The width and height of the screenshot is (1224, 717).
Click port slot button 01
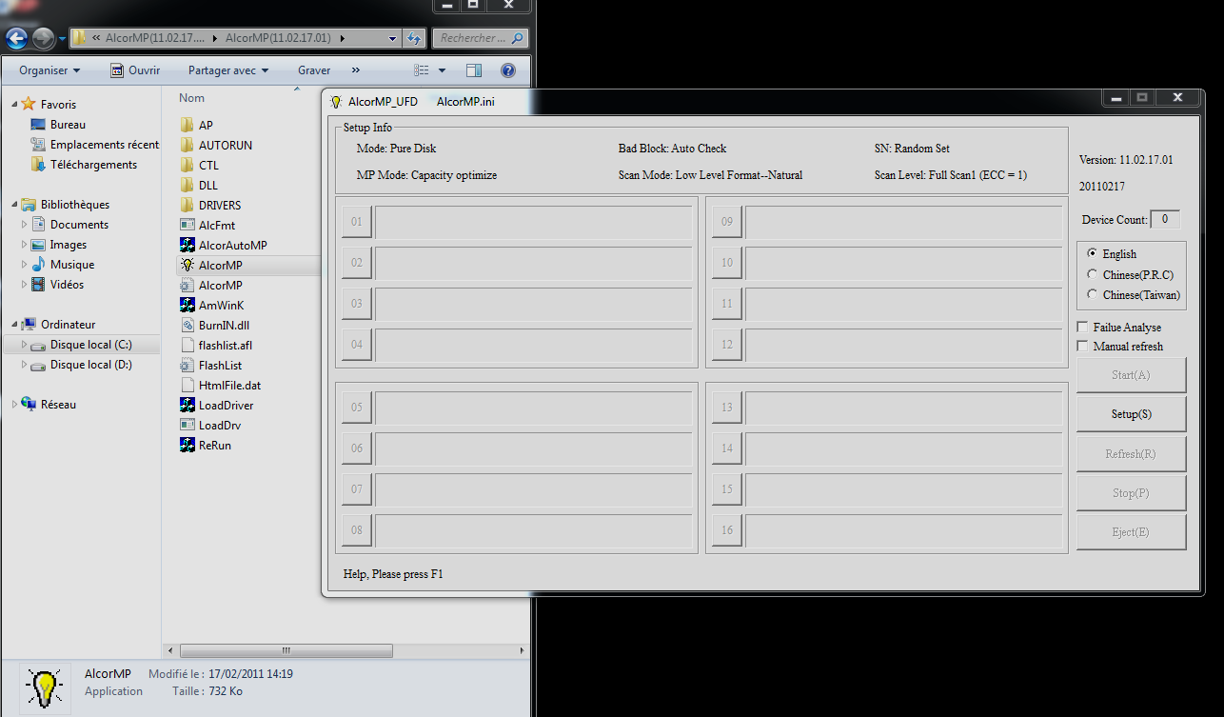(357, 222)
